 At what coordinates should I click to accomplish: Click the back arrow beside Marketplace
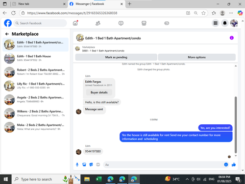tap(7, 34)
